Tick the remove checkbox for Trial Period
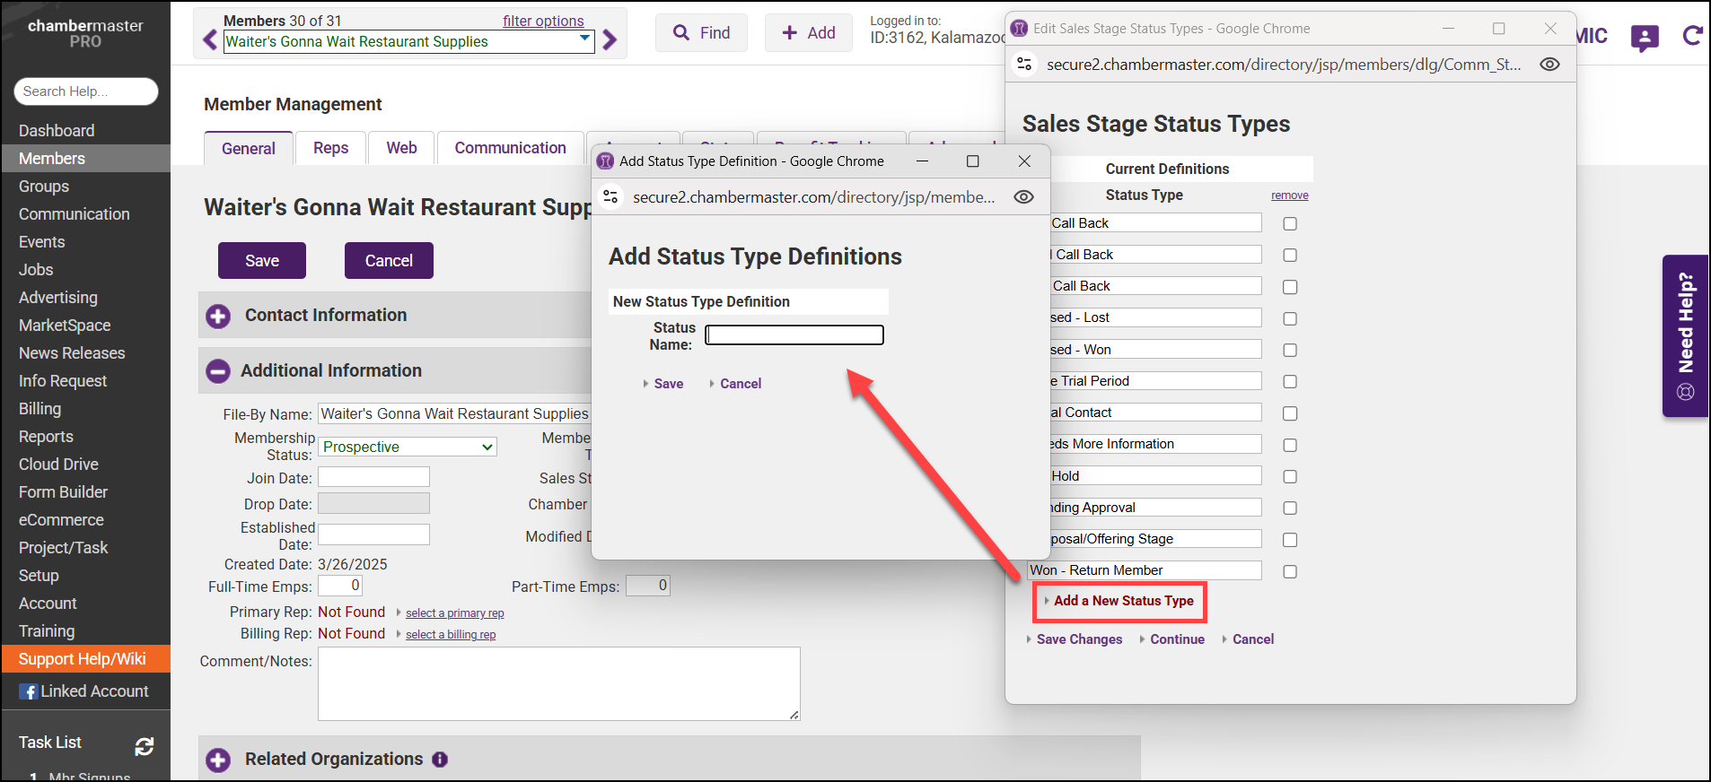This screenshot has height=782, width=1711. (1290, 382)
